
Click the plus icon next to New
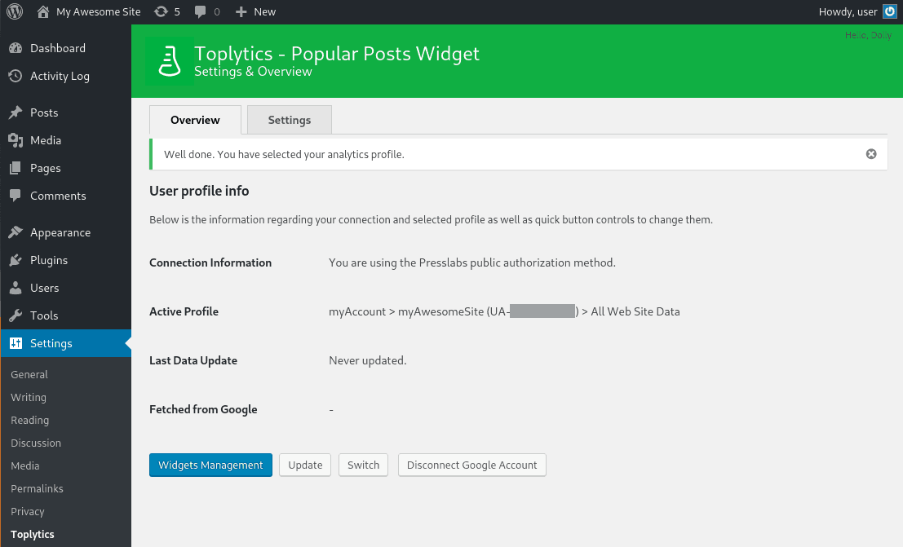click(x=241, y=11)
